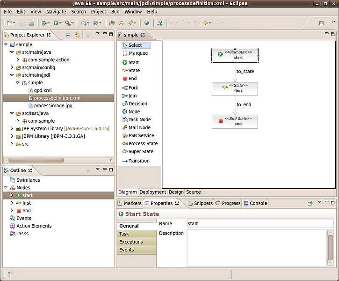Select Exceptions section in Properties

pos(137,242)
